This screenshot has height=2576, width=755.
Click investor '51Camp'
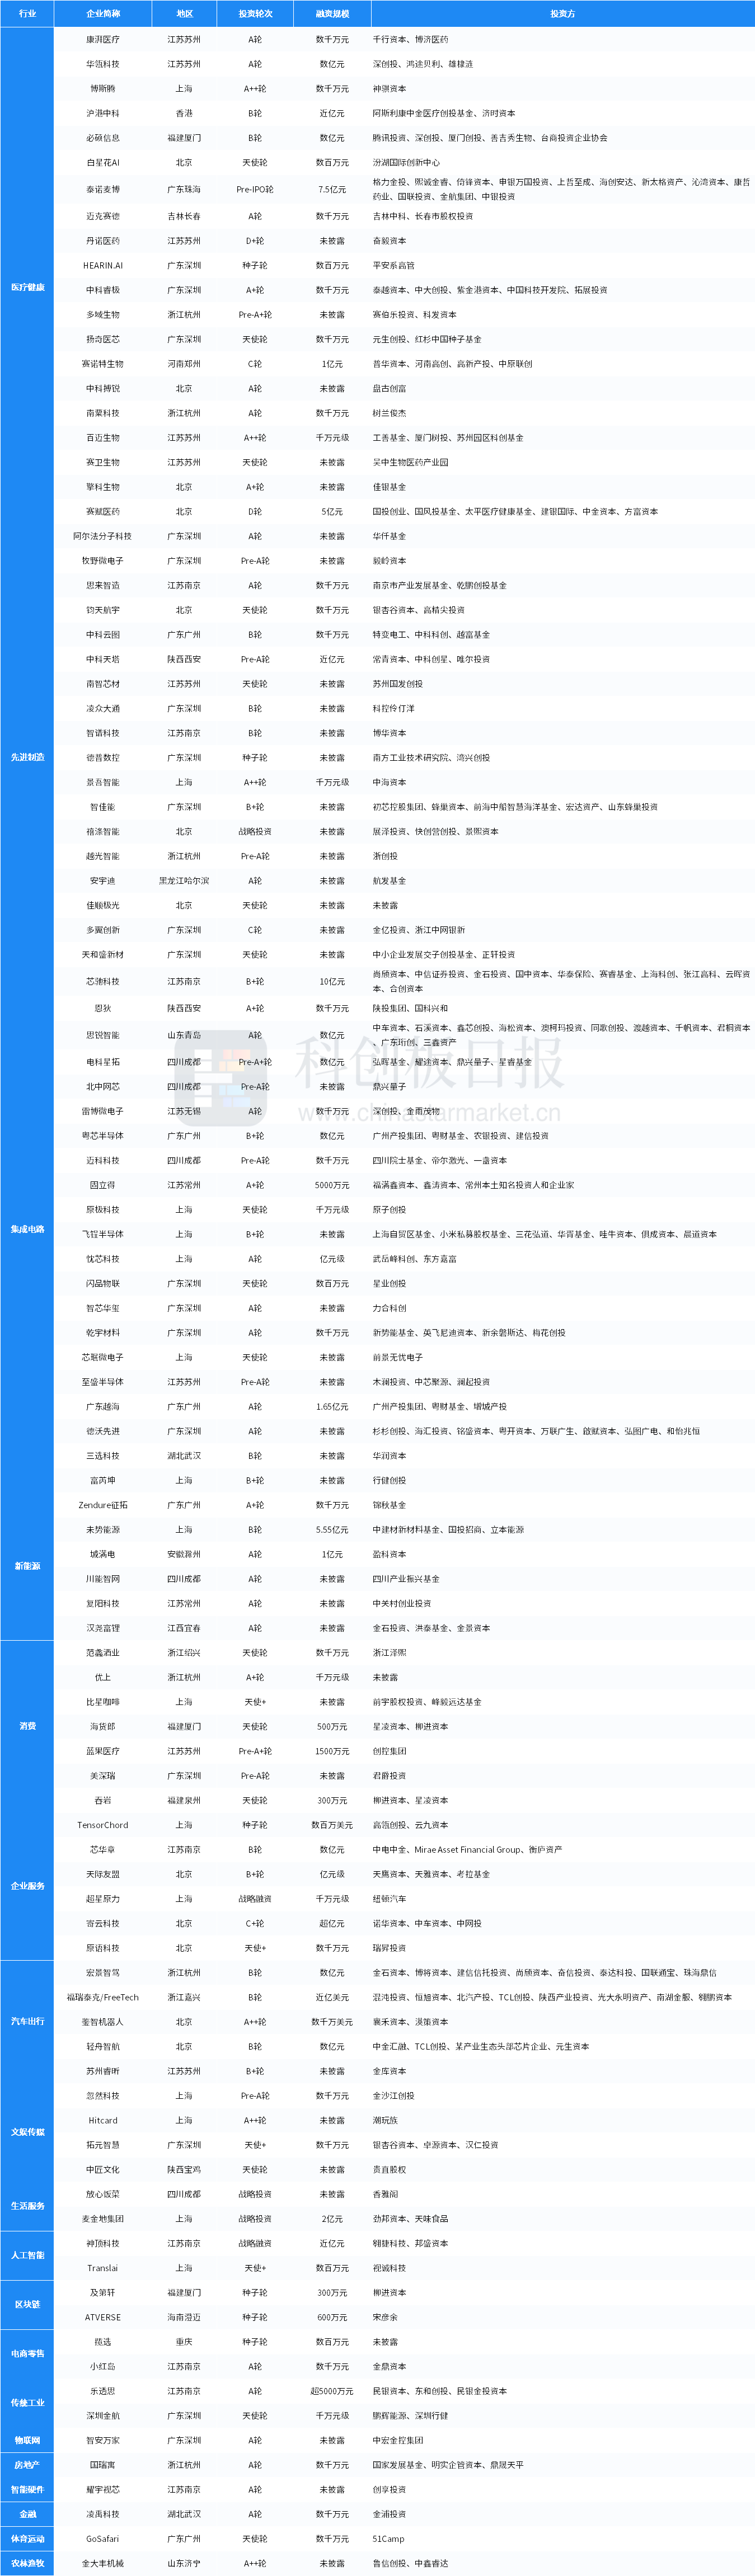[x=388, y=2538]
